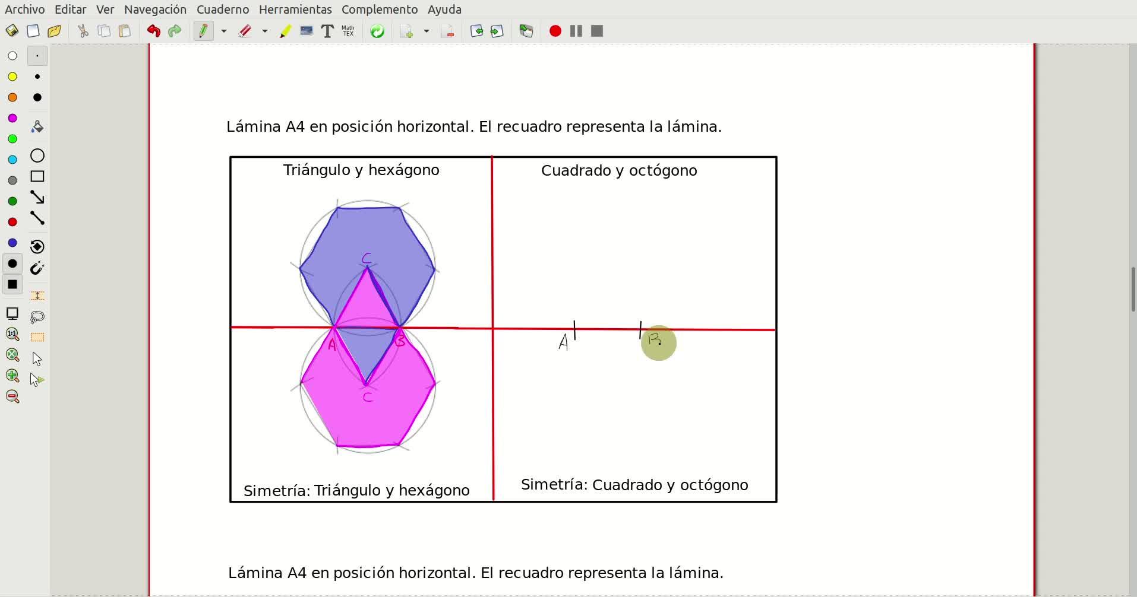Pick the paint bucket fill tool
This screenshot has height=597, width=1137.
pos(37,126)
